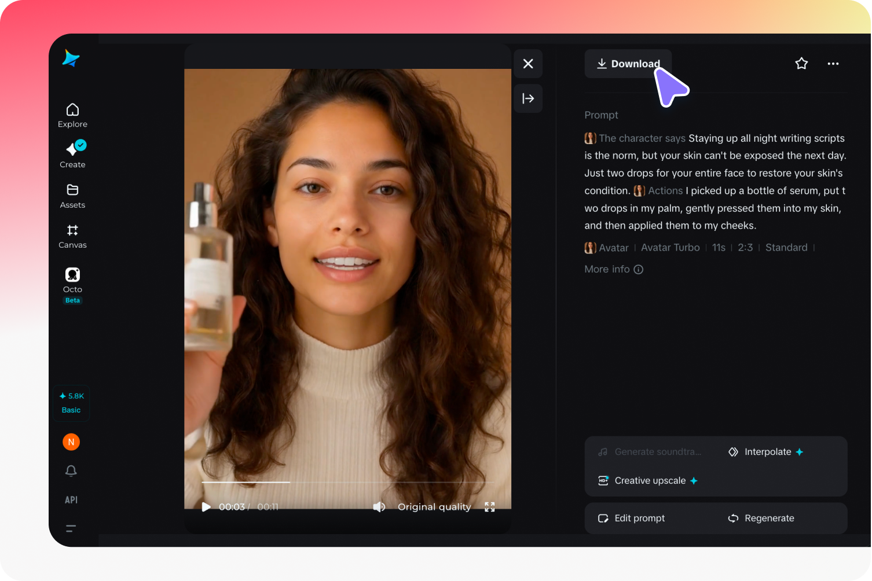Viewport: 872px width, 581px height.
Task: Expand the sidebar menu at the bottom
Action: [71, 528]
